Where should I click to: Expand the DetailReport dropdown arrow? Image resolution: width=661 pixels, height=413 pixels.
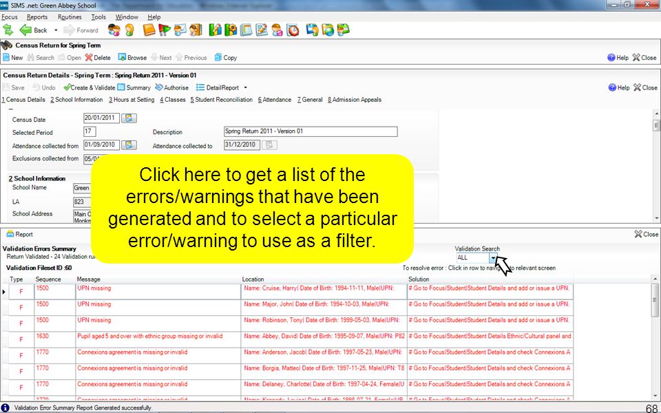click(x=245, y=87)
